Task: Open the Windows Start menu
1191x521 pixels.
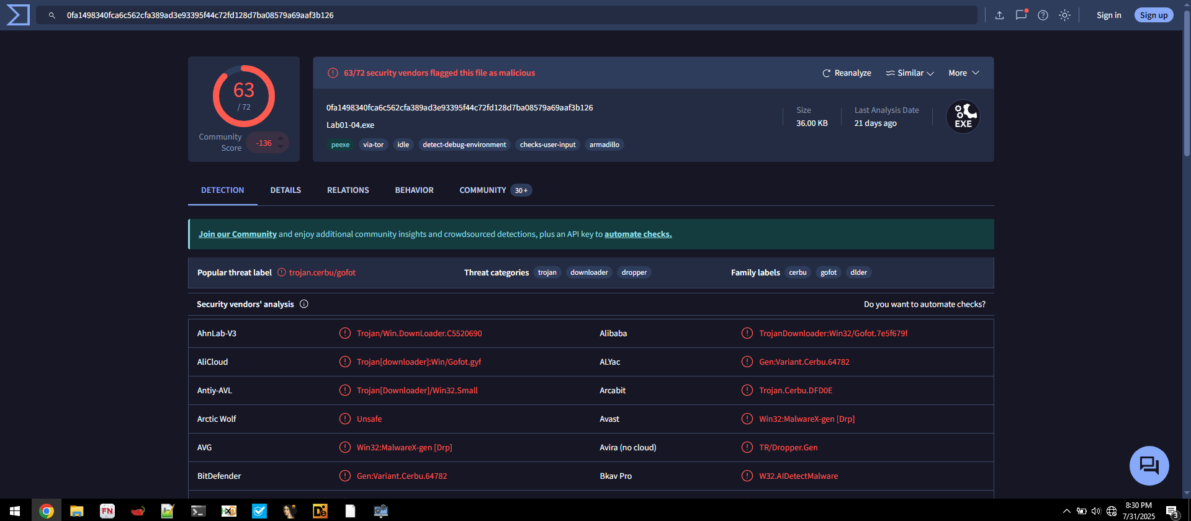Action: point(15,511)
